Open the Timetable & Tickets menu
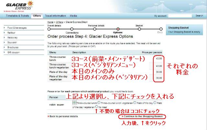207x130 pixels. [x=17, y=16]
